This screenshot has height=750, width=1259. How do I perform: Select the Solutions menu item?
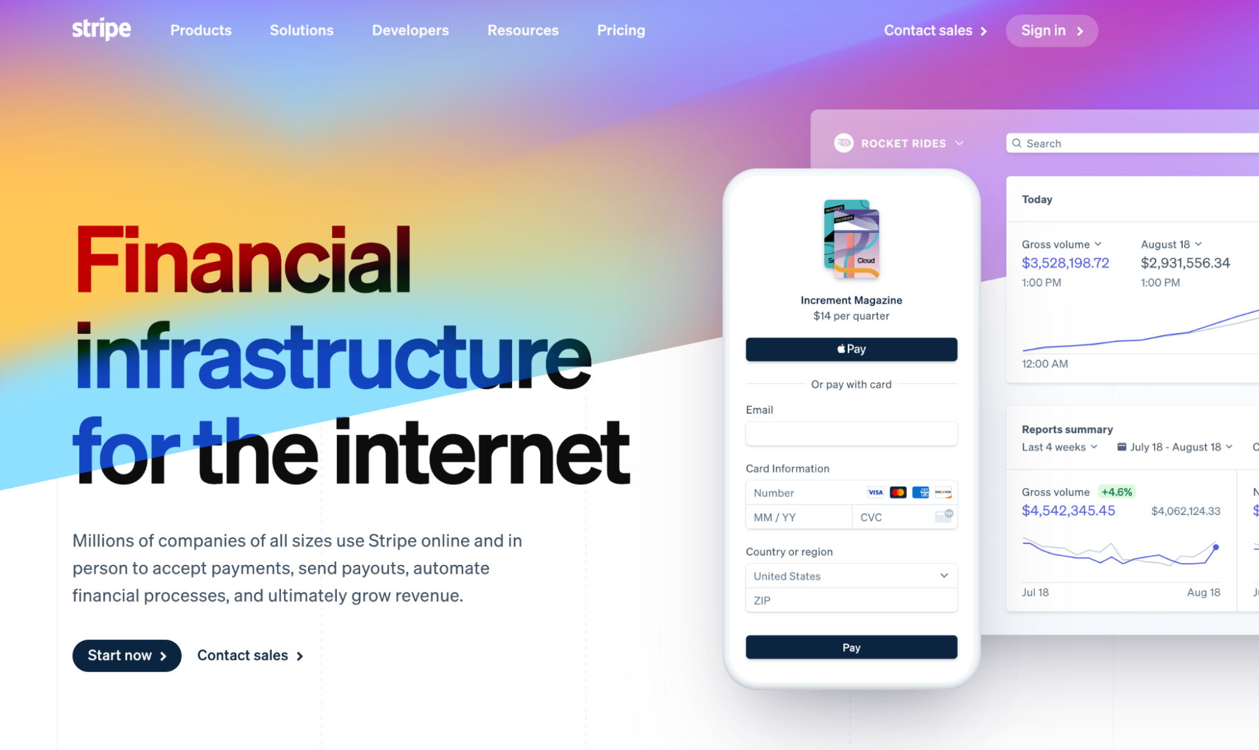pyautogui.click(x=300, y=30)
